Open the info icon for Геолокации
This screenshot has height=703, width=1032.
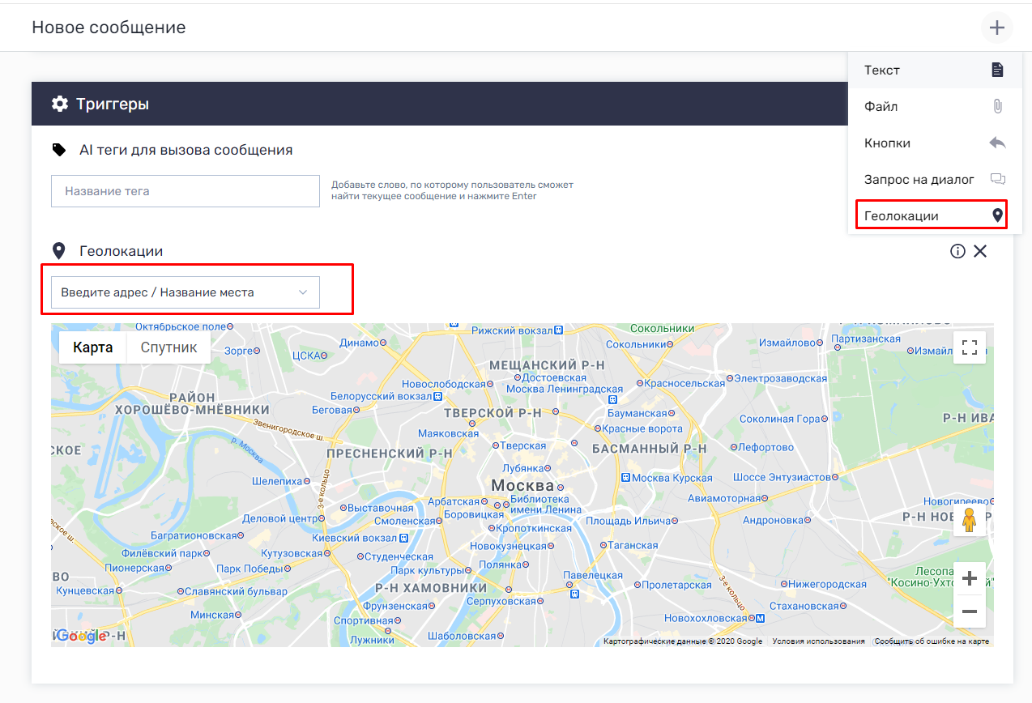[957, 251]
